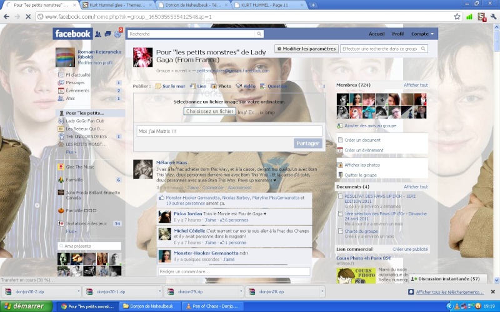The width and height of the screenshot is (500, 312).
Task: Open Profil in top bar
Action: click(397, 34)
